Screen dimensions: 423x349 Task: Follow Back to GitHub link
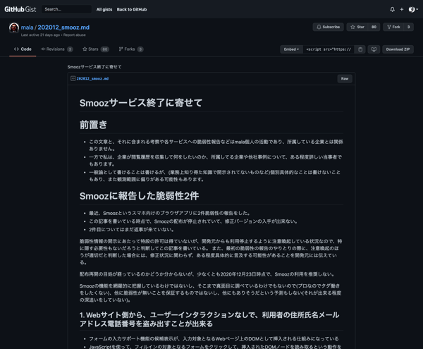point(132,9)
